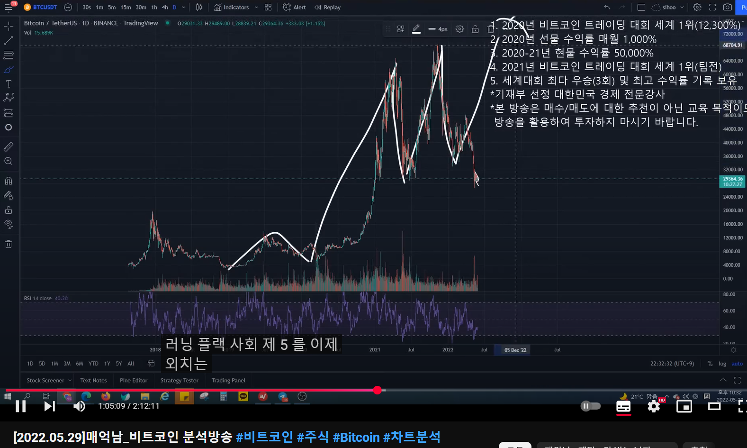
Task: Select the ruler measure tool
Action: [9, 147]
